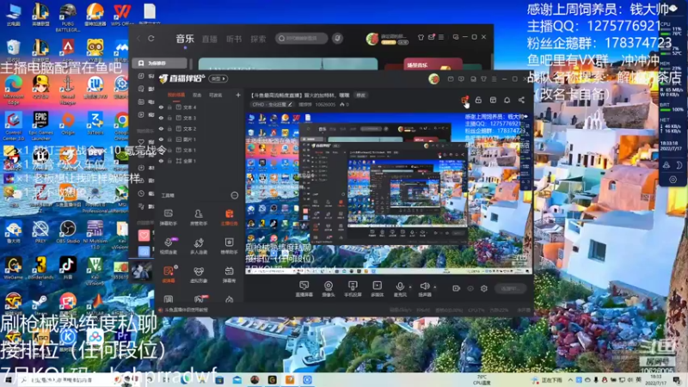
Task: Click the 修改 button beside stream title
Action: click(360, 95)
